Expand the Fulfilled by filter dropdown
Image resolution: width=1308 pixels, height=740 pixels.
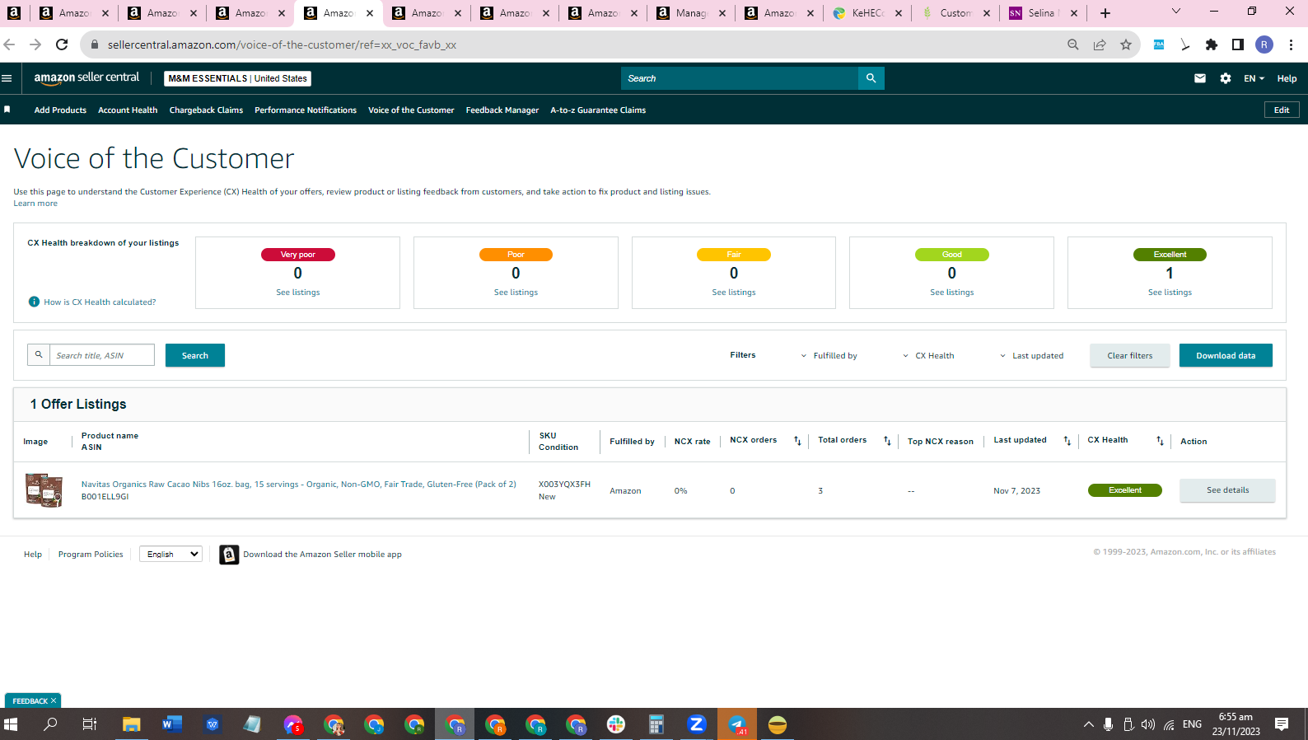(829, 356)
